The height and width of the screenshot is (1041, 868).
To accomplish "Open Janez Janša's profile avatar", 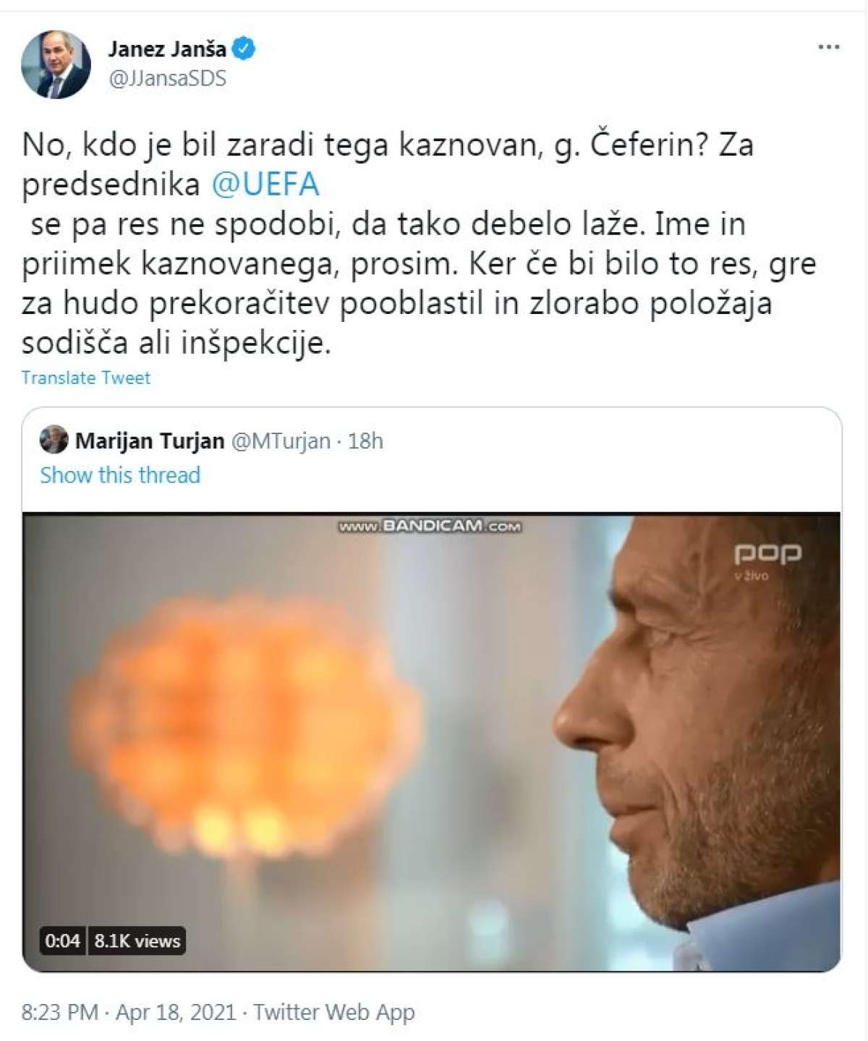I will [56, 65].
